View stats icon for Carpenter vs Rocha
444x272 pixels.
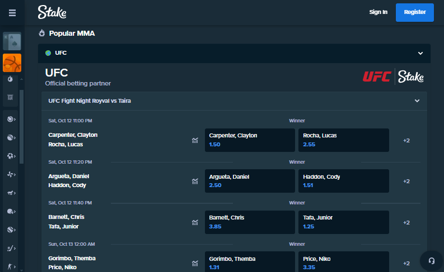[x=195, y=140]
